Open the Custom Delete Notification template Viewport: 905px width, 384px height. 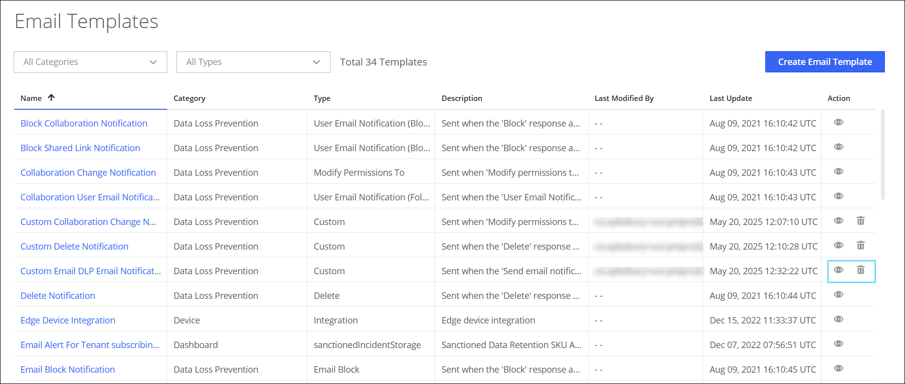tap(74, 246)
